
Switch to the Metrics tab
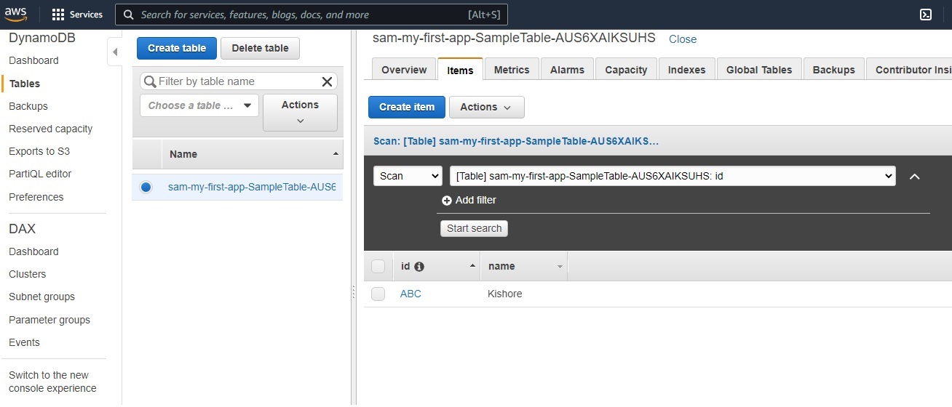pyautogui.click(x=511, y=70)
